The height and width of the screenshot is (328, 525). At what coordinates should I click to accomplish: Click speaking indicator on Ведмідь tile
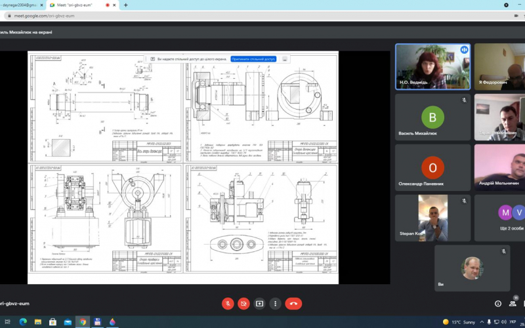pyautogui.click(x=464, y=50)
